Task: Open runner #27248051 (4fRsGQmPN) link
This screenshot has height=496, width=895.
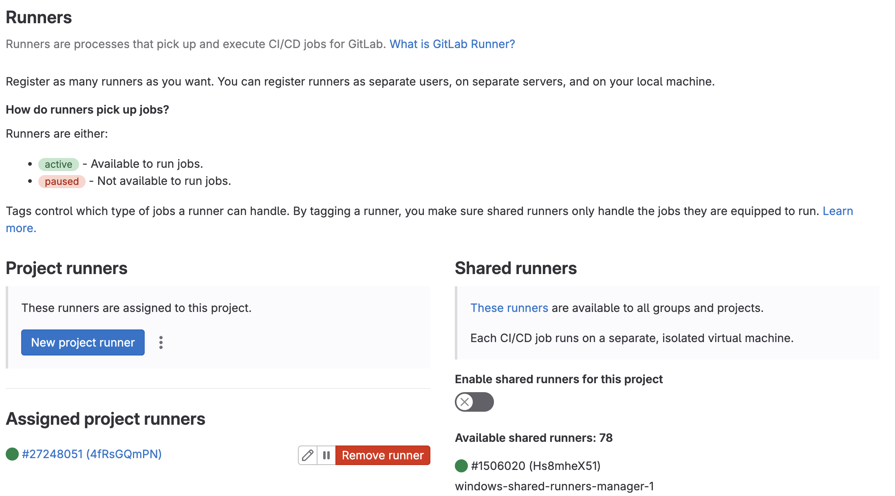Action: pyautogui.click(x=92, y=454)
